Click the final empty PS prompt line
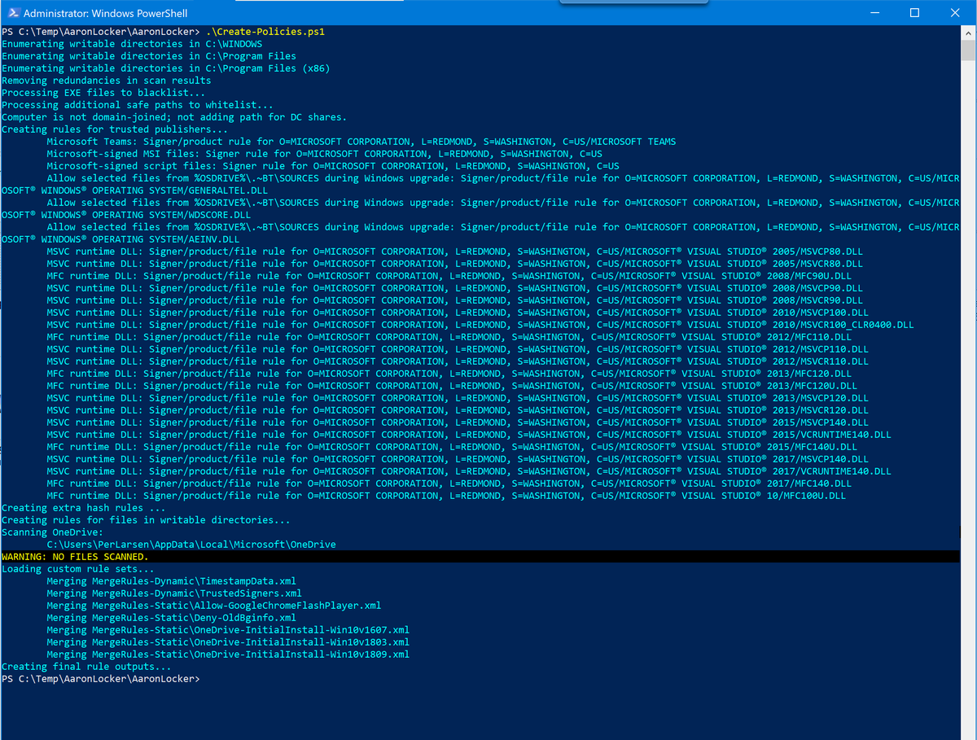The height and width of the screenshot is (740, 977). click(x=101, y=679)
